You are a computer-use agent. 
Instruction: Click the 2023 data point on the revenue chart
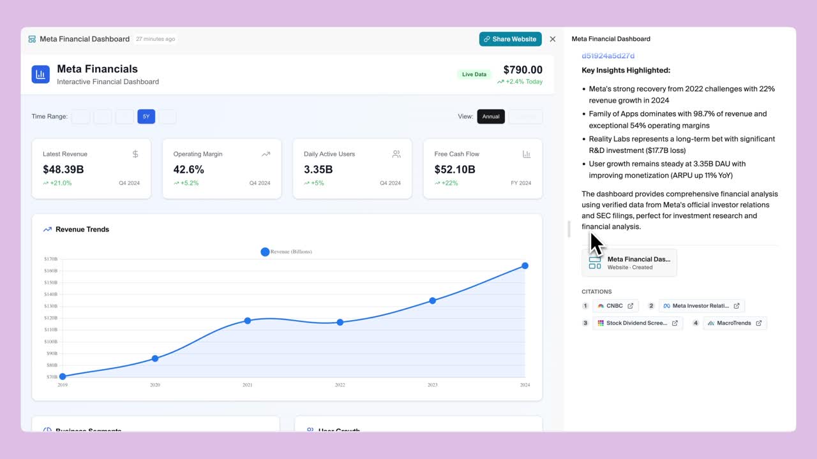click(x=433, y=300)
